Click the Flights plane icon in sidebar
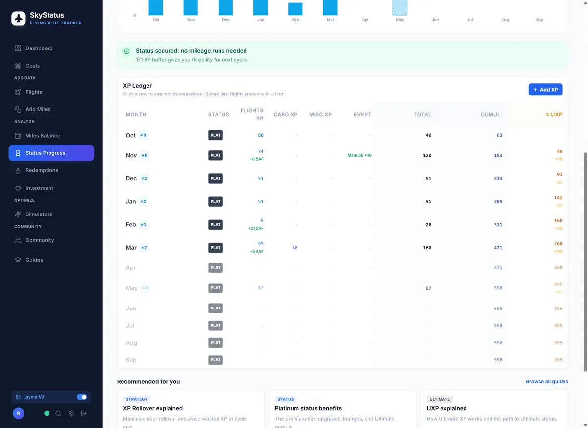 (18, 92)
